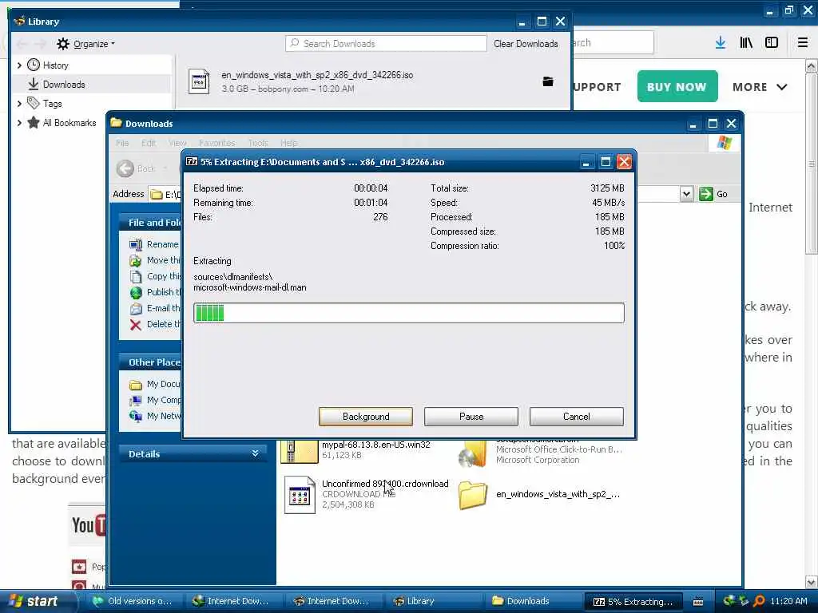Open Edit menu in Downloads window
Screen dimensions: 818x613
[x=148, y=143]
